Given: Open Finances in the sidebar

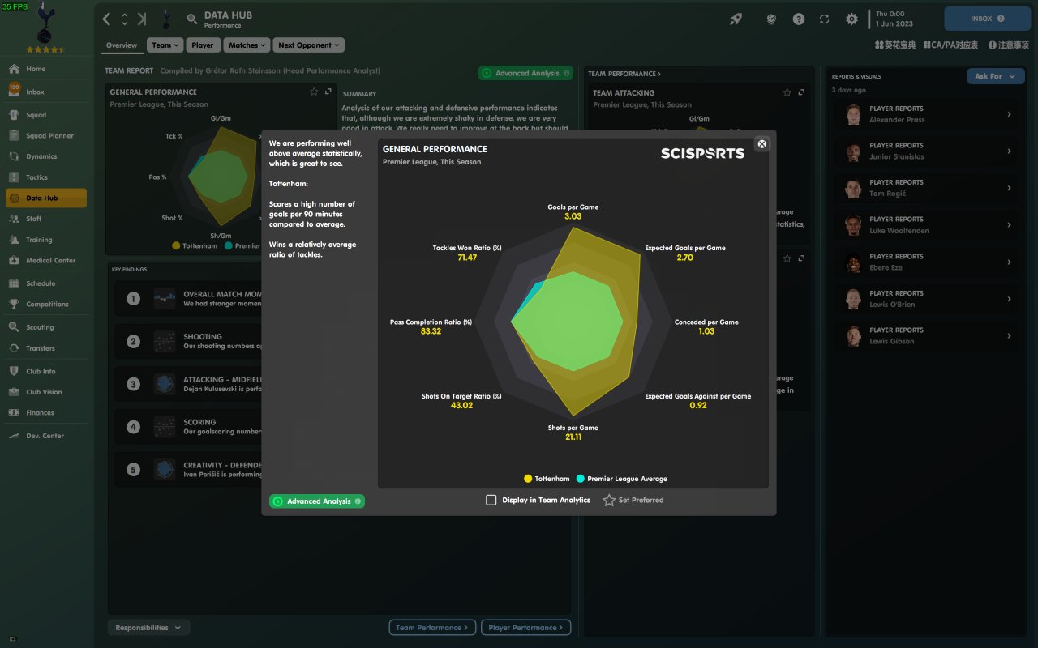Looking at the screenshot, I should point(46,413).
